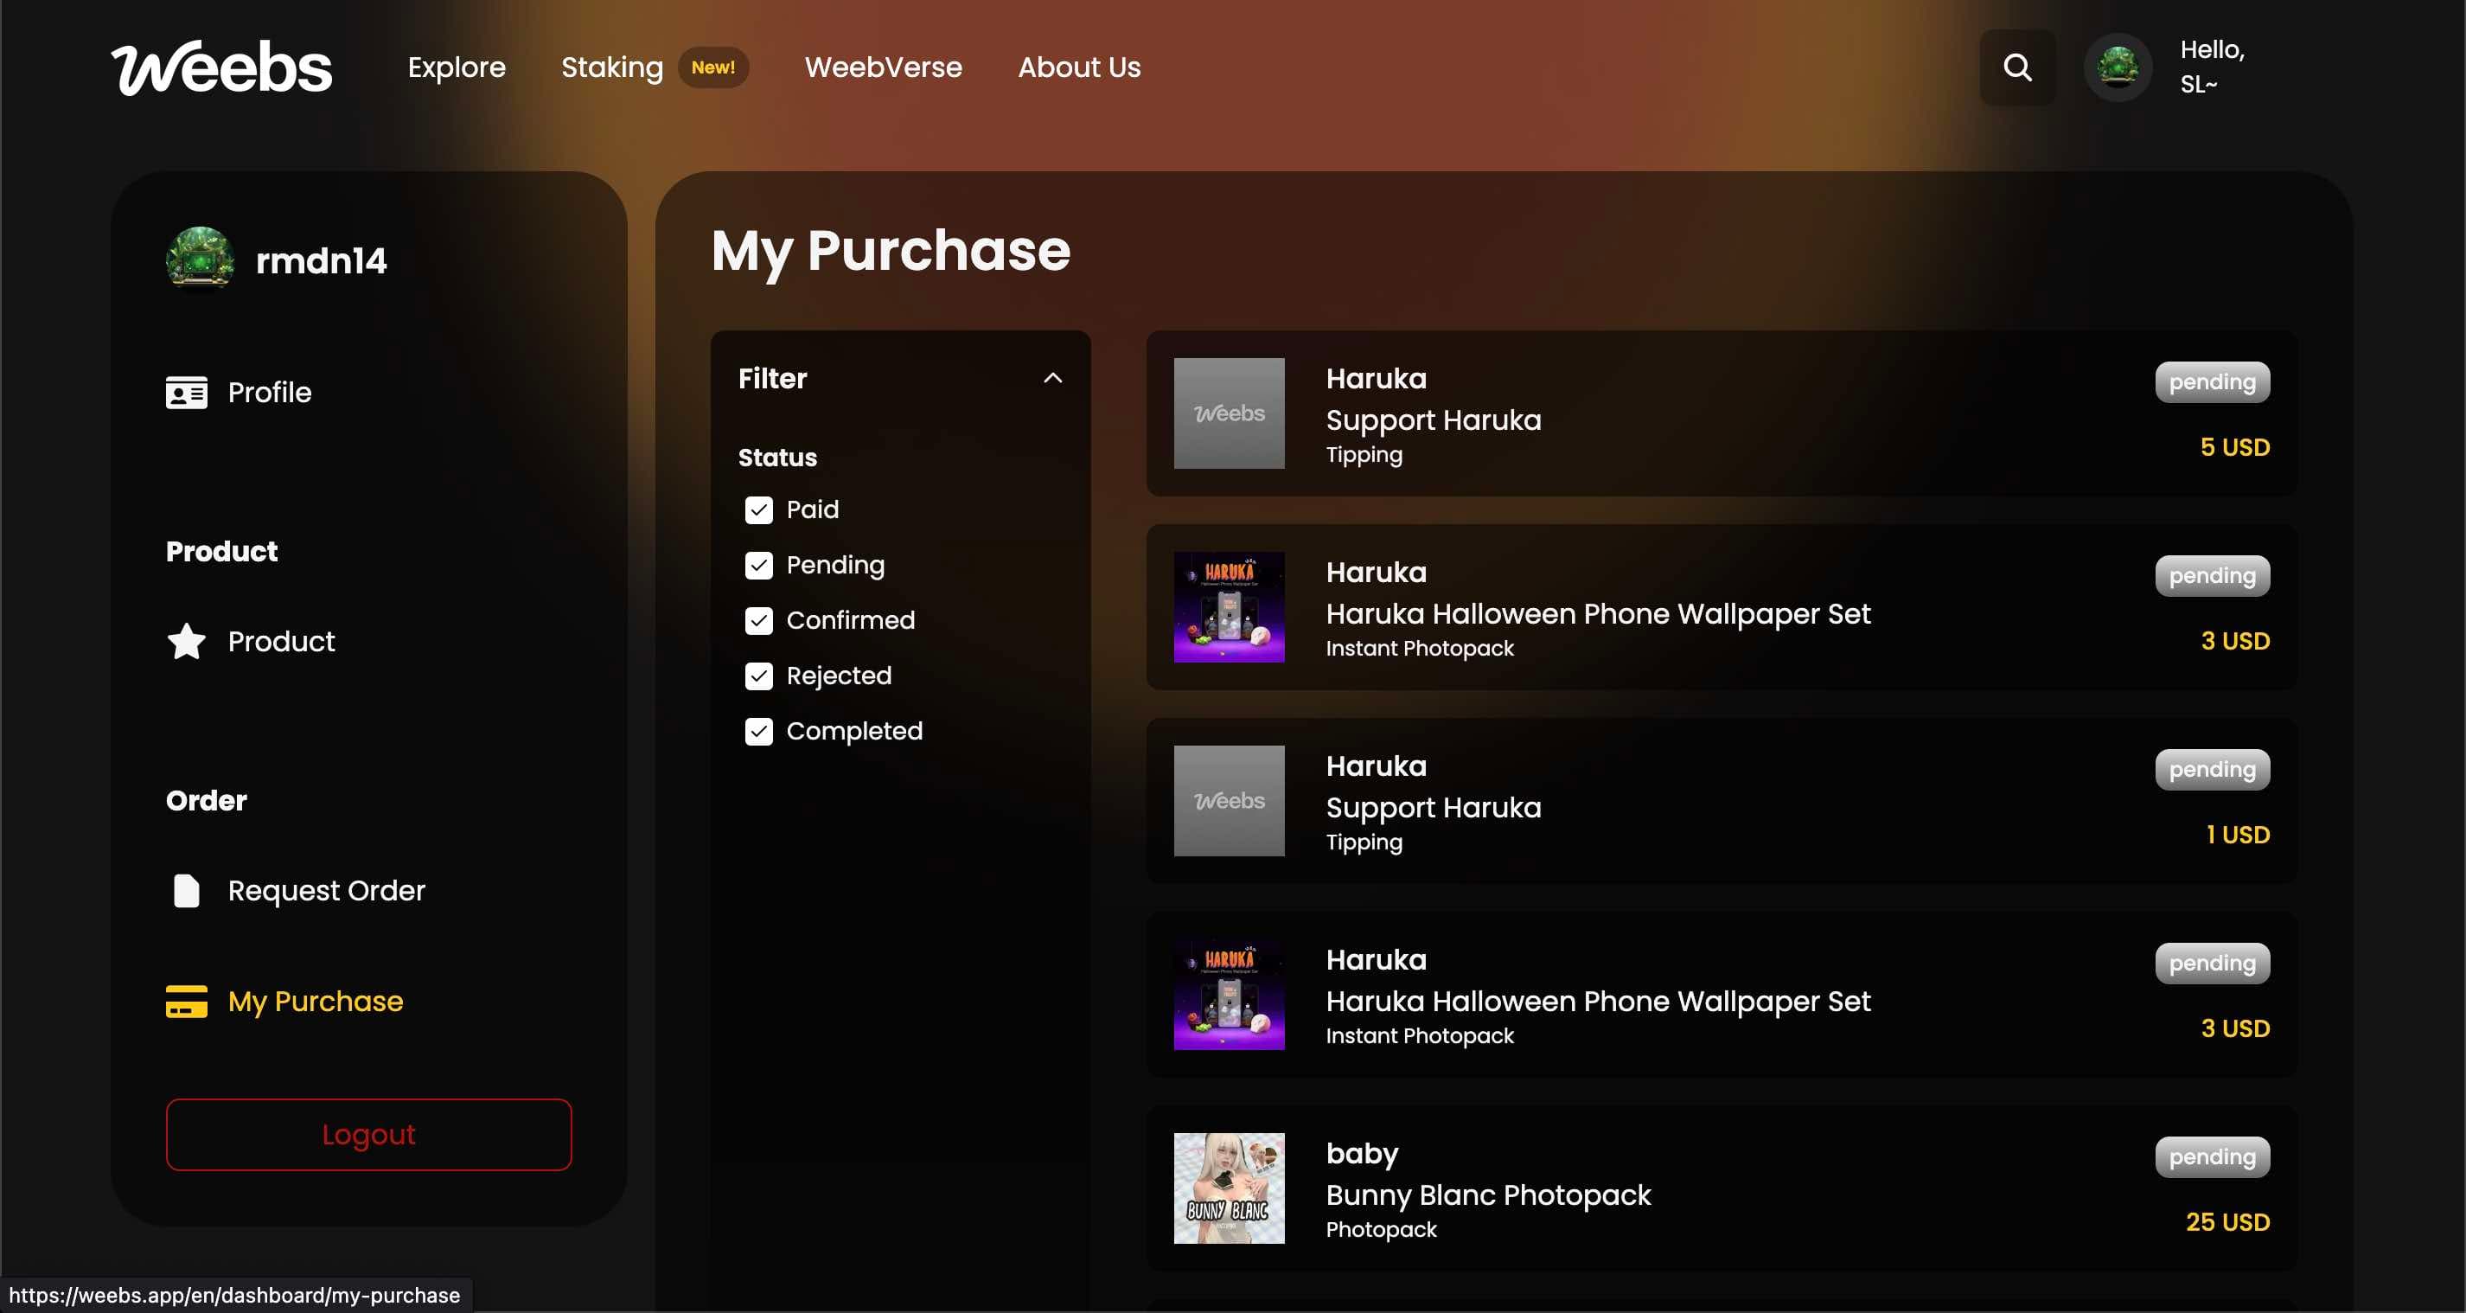Click the 5 USD price

[2234, 447]
